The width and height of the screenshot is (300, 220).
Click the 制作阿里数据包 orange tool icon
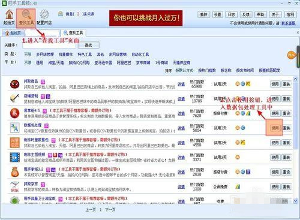point(14,143)
